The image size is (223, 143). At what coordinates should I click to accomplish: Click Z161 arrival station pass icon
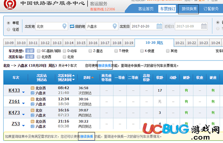[32, 104]
